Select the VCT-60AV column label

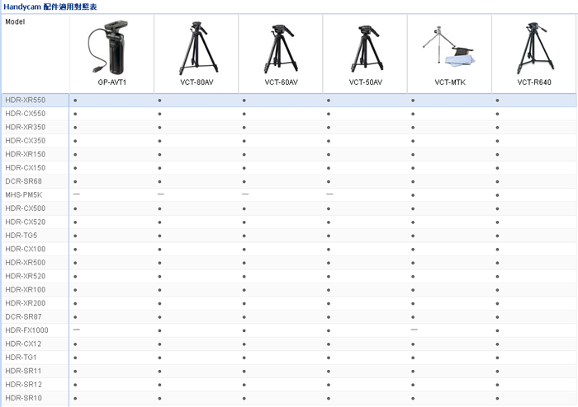coord(281,82)
